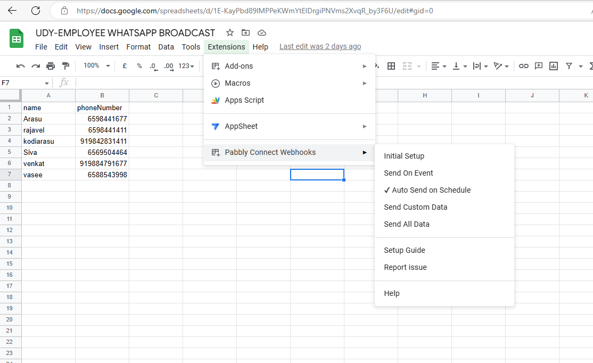Screen dimensions: 593x363
Task: Insert a comment
Action: coord(539,66)
